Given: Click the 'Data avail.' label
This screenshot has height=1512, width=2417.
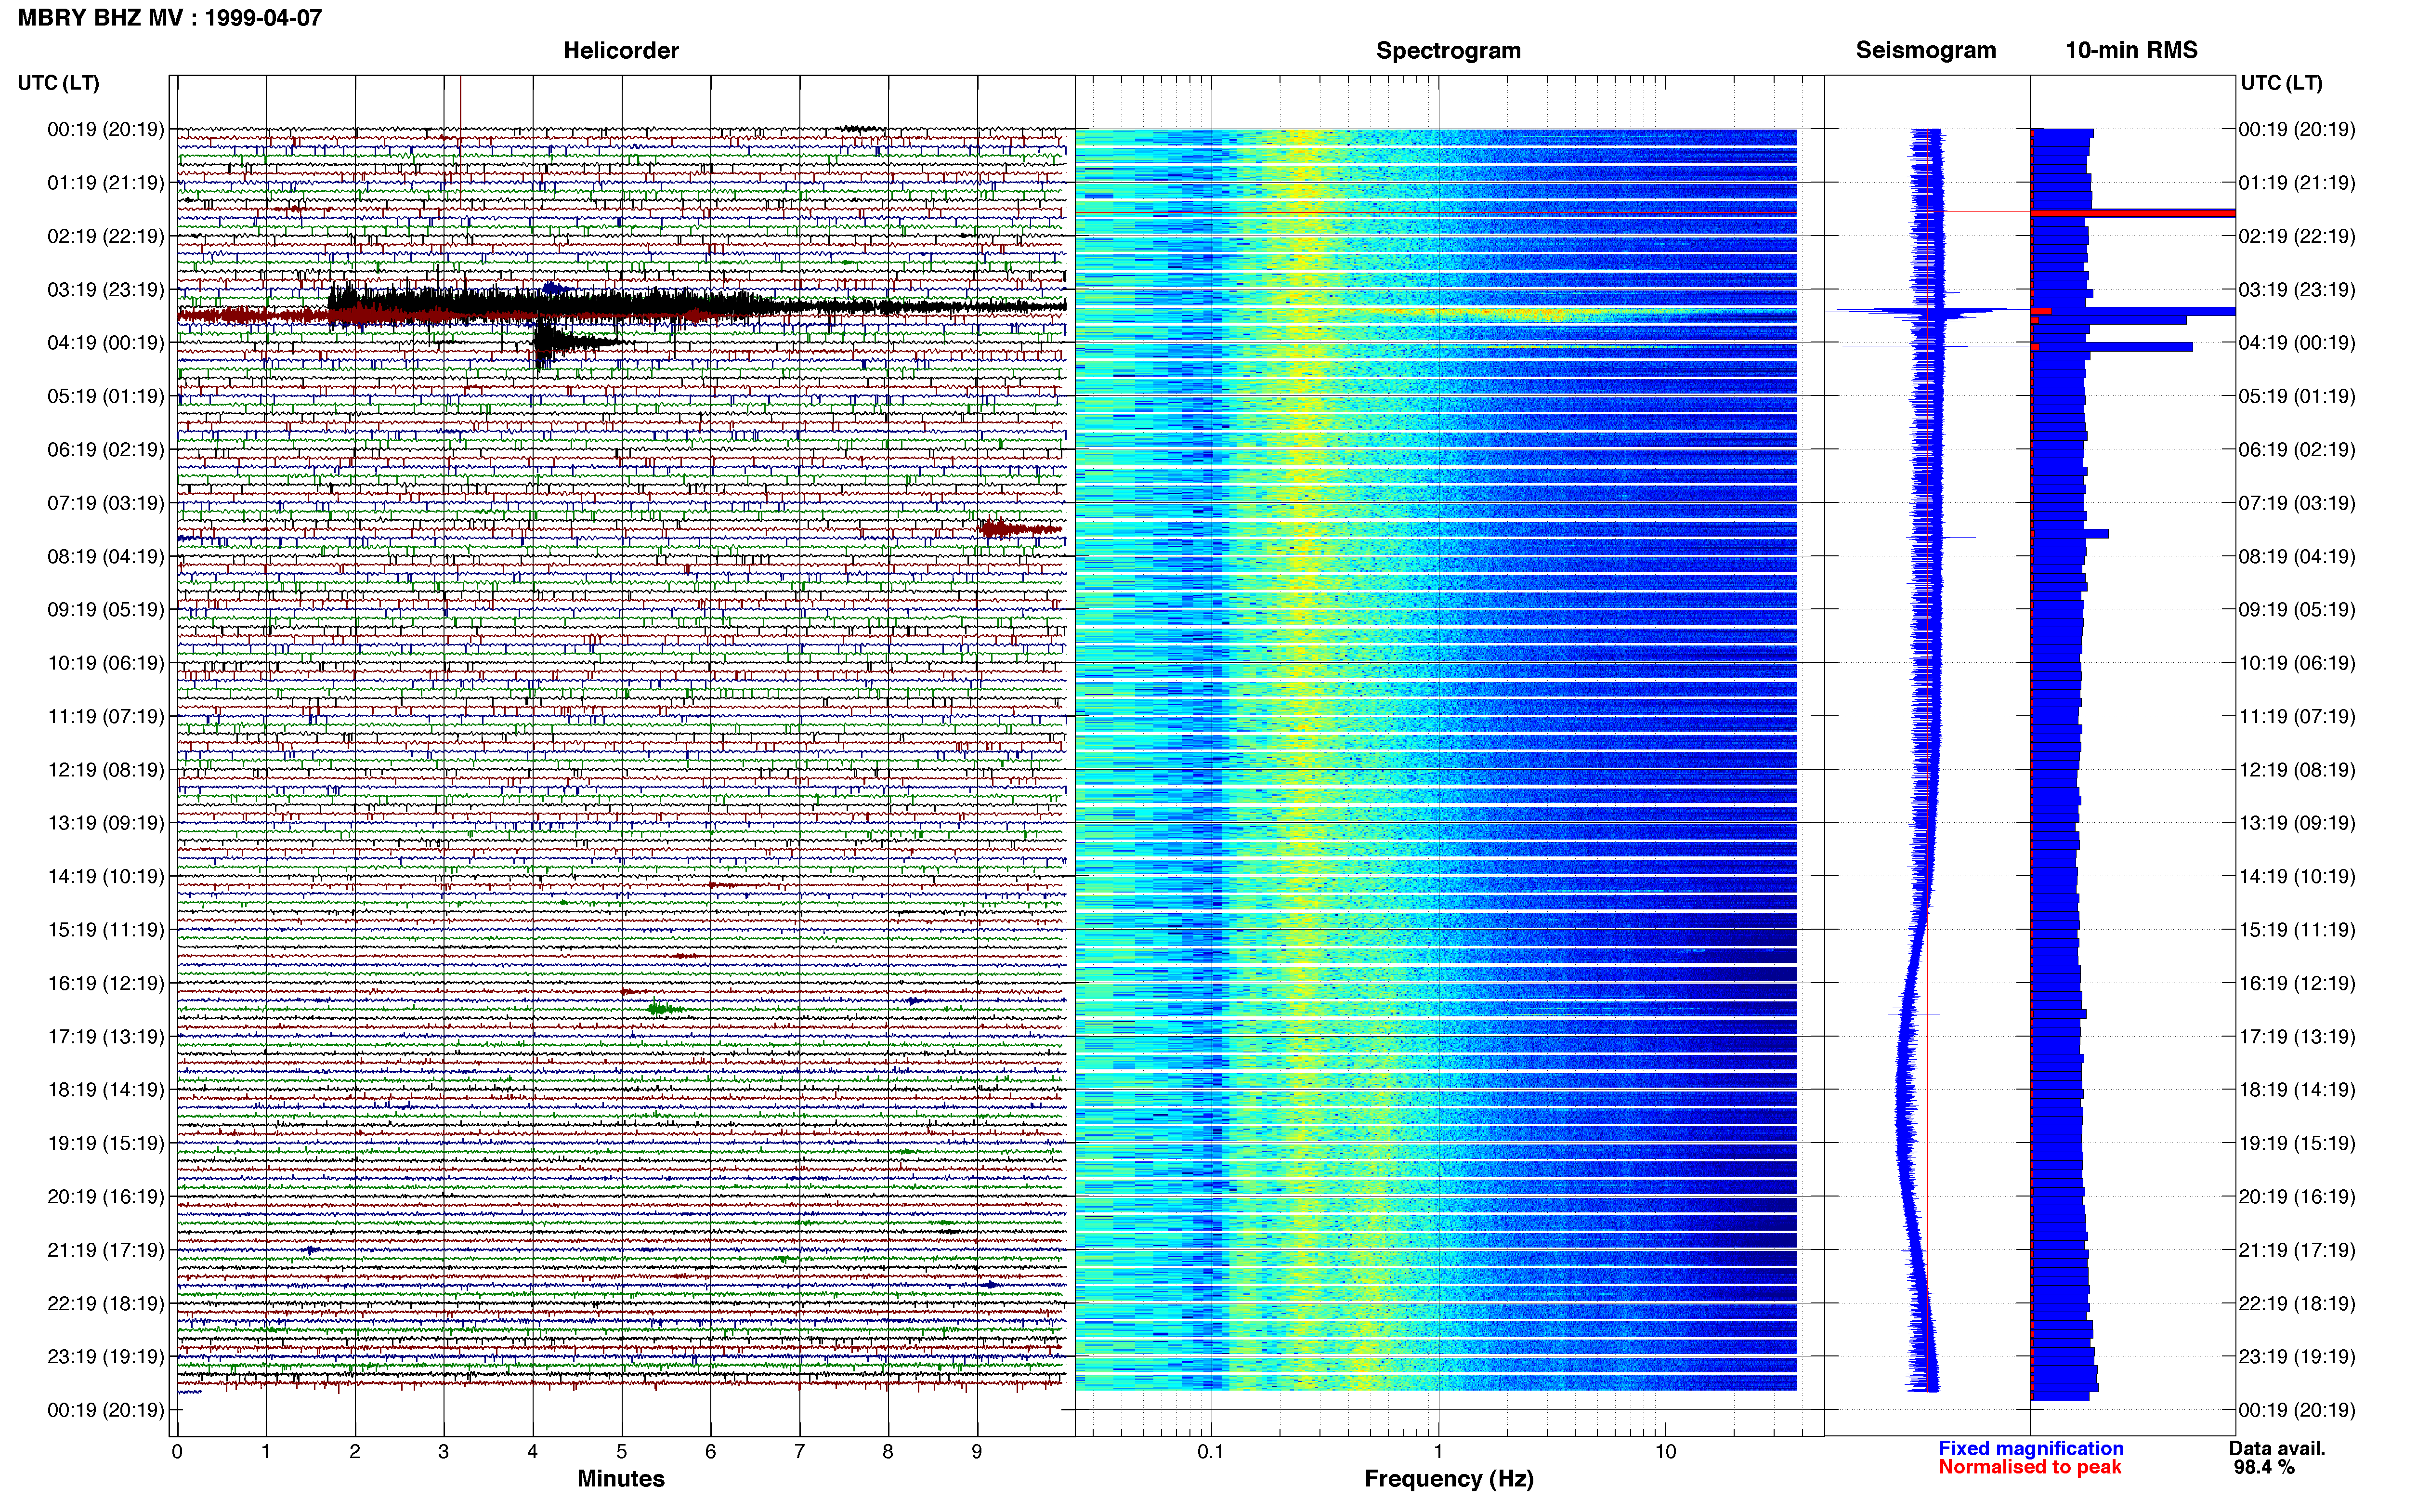Looking at the screenshot, I should (x=2277, y=1449).
